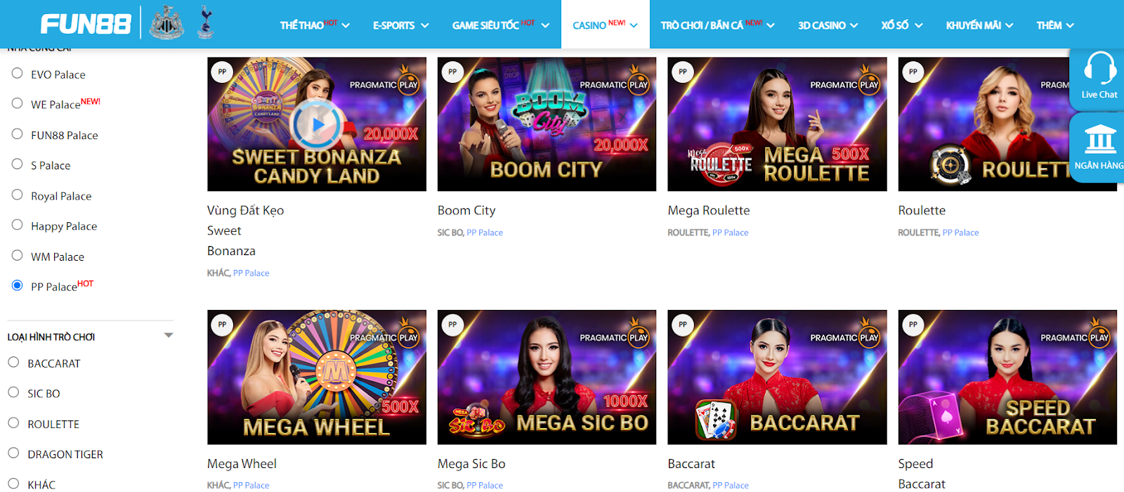Expand the Thể Thao dropdown menu
Screen dimensions: 1124x492
[x=315, y=25]
